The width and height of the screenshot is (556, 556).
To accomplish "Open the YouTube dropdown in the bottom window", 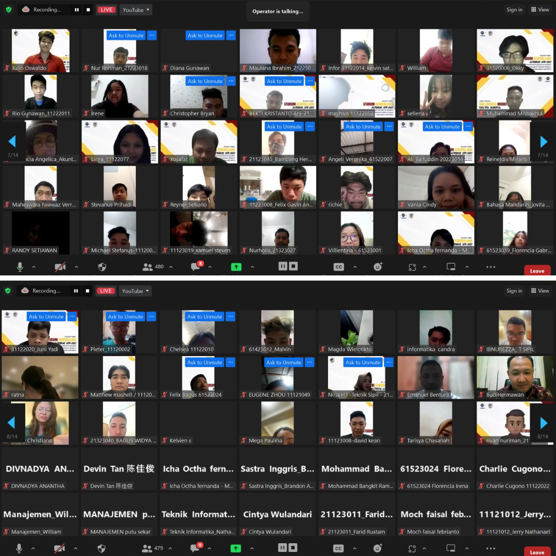I will click(135, 291).
